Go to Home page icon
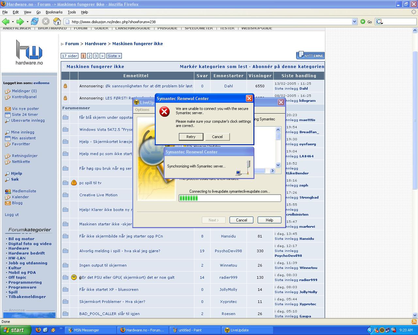418x335 pixels. (57, 22)
